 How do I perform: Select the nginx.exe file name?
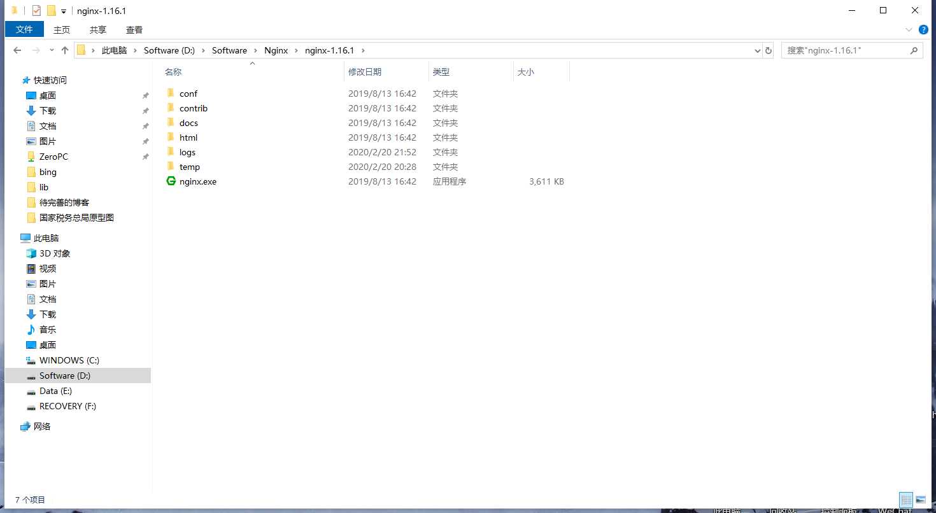click(198, 181)
